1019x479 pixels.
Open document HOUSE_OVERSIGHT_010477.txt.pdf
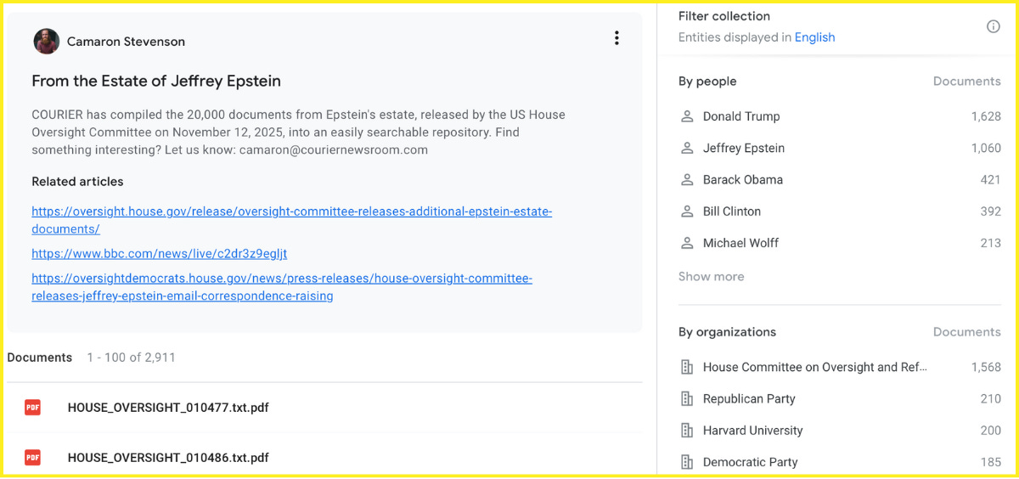[x=168, y=408]
